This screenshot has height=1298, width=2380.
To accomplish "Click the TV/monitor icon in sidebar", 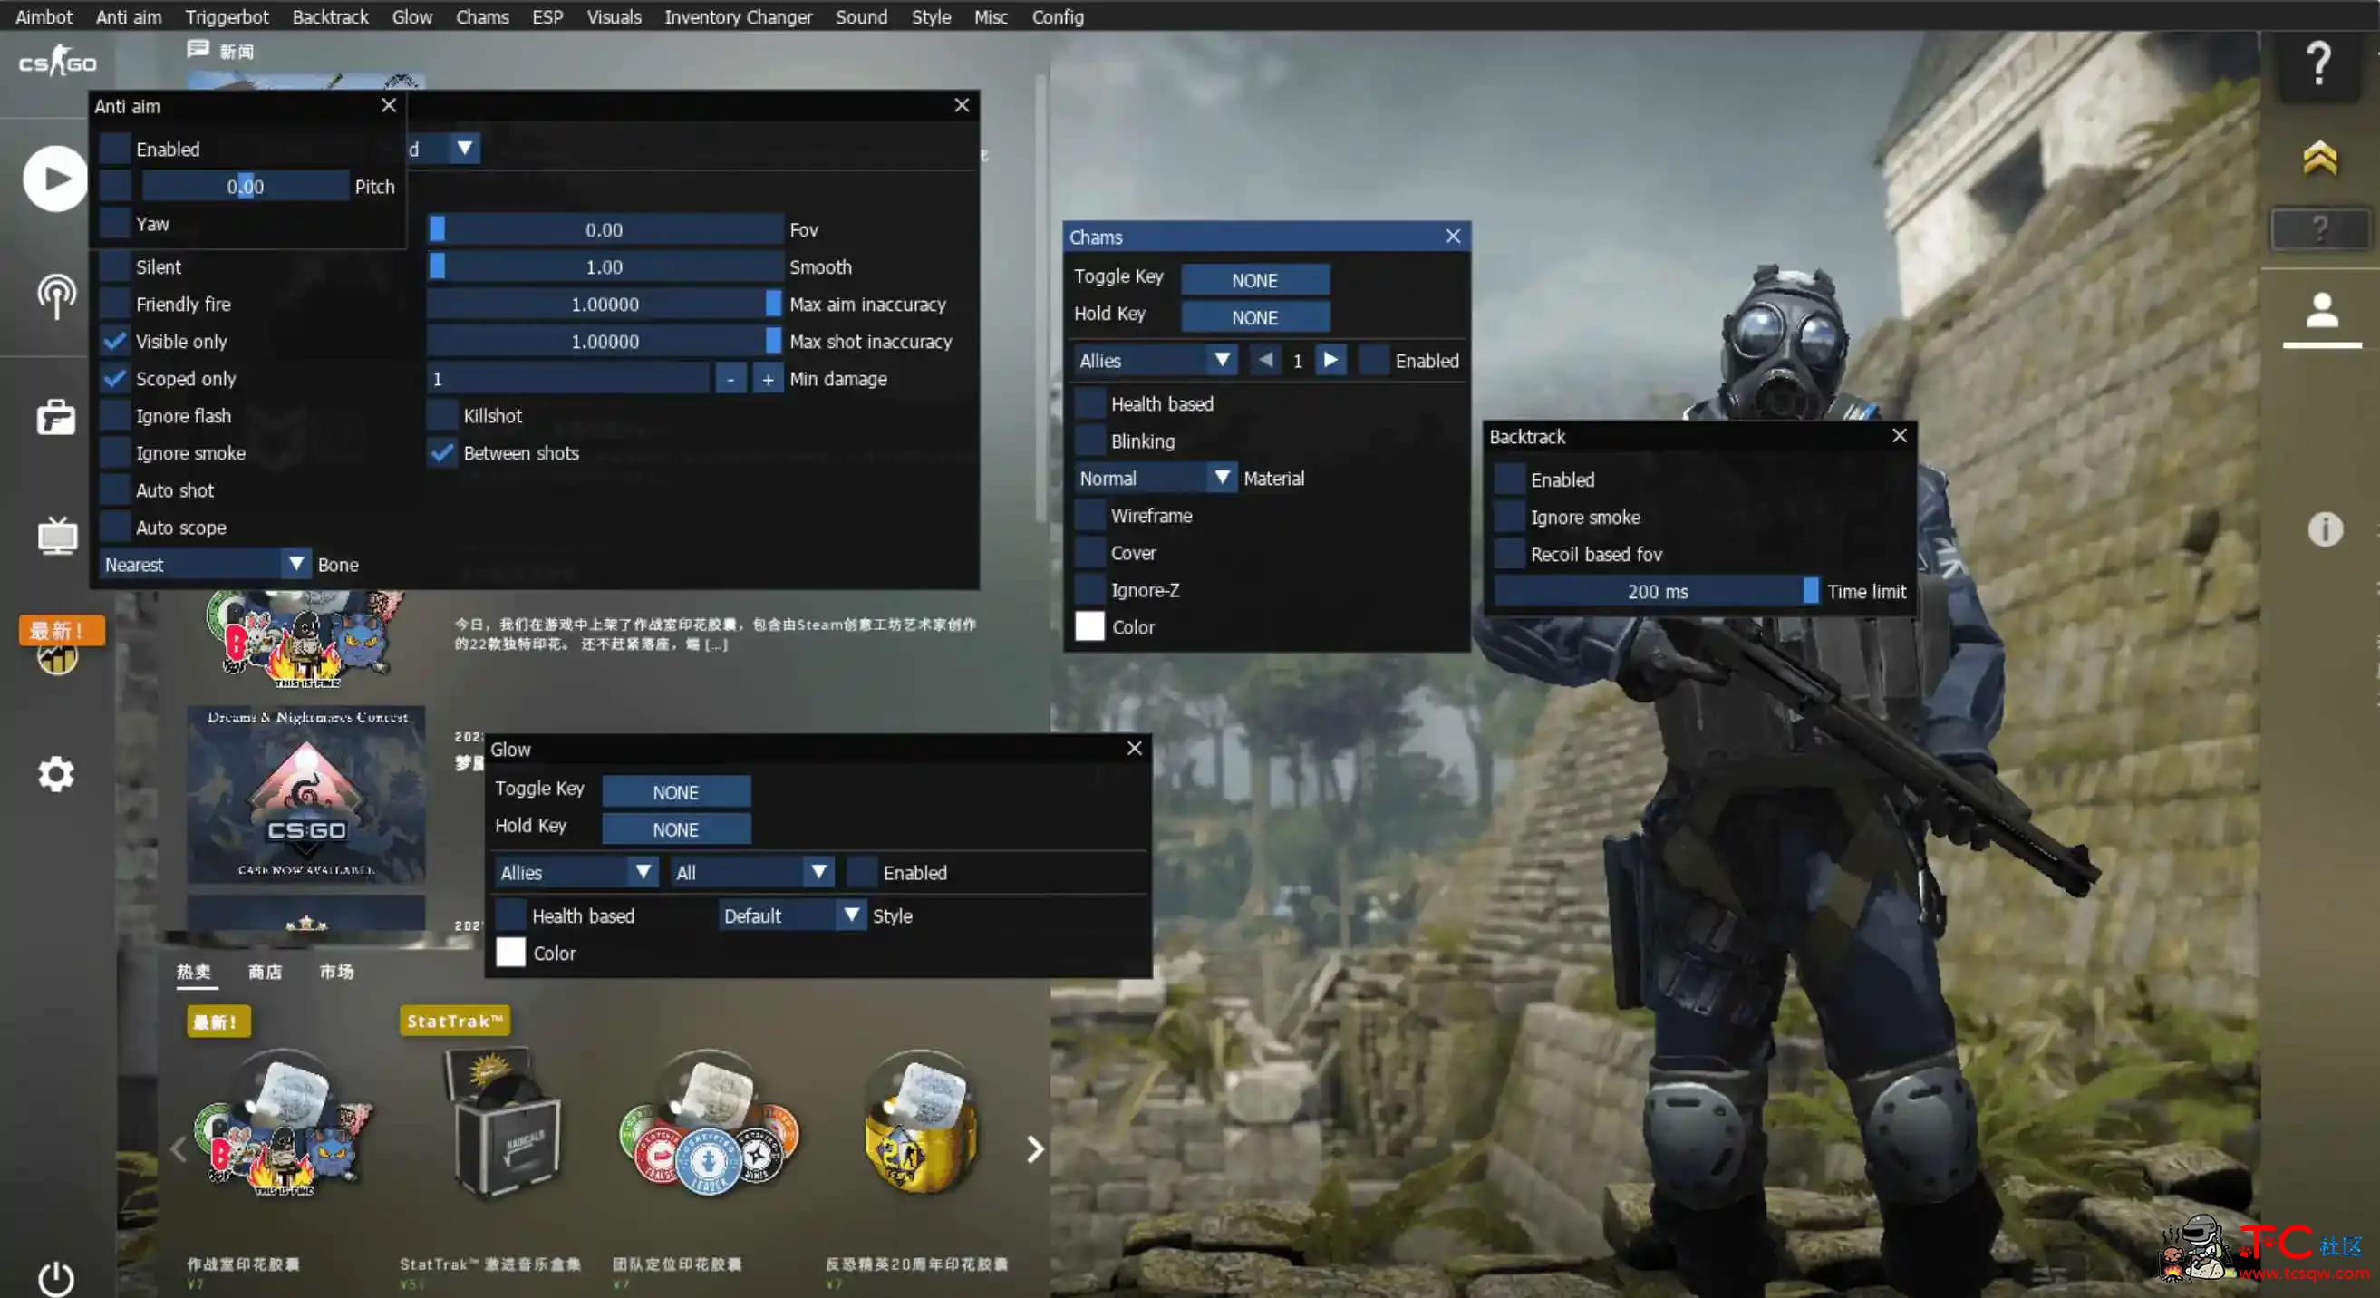I will coord(54,538).
